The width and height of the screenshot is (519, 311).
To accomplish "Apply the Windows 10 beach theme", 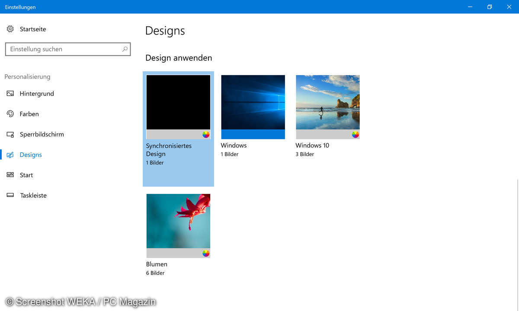I will (328, 107).
